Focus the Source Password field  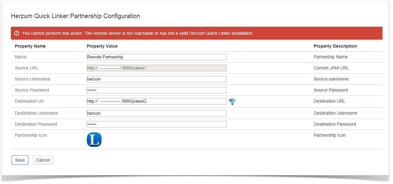click(x=156, y=90)
